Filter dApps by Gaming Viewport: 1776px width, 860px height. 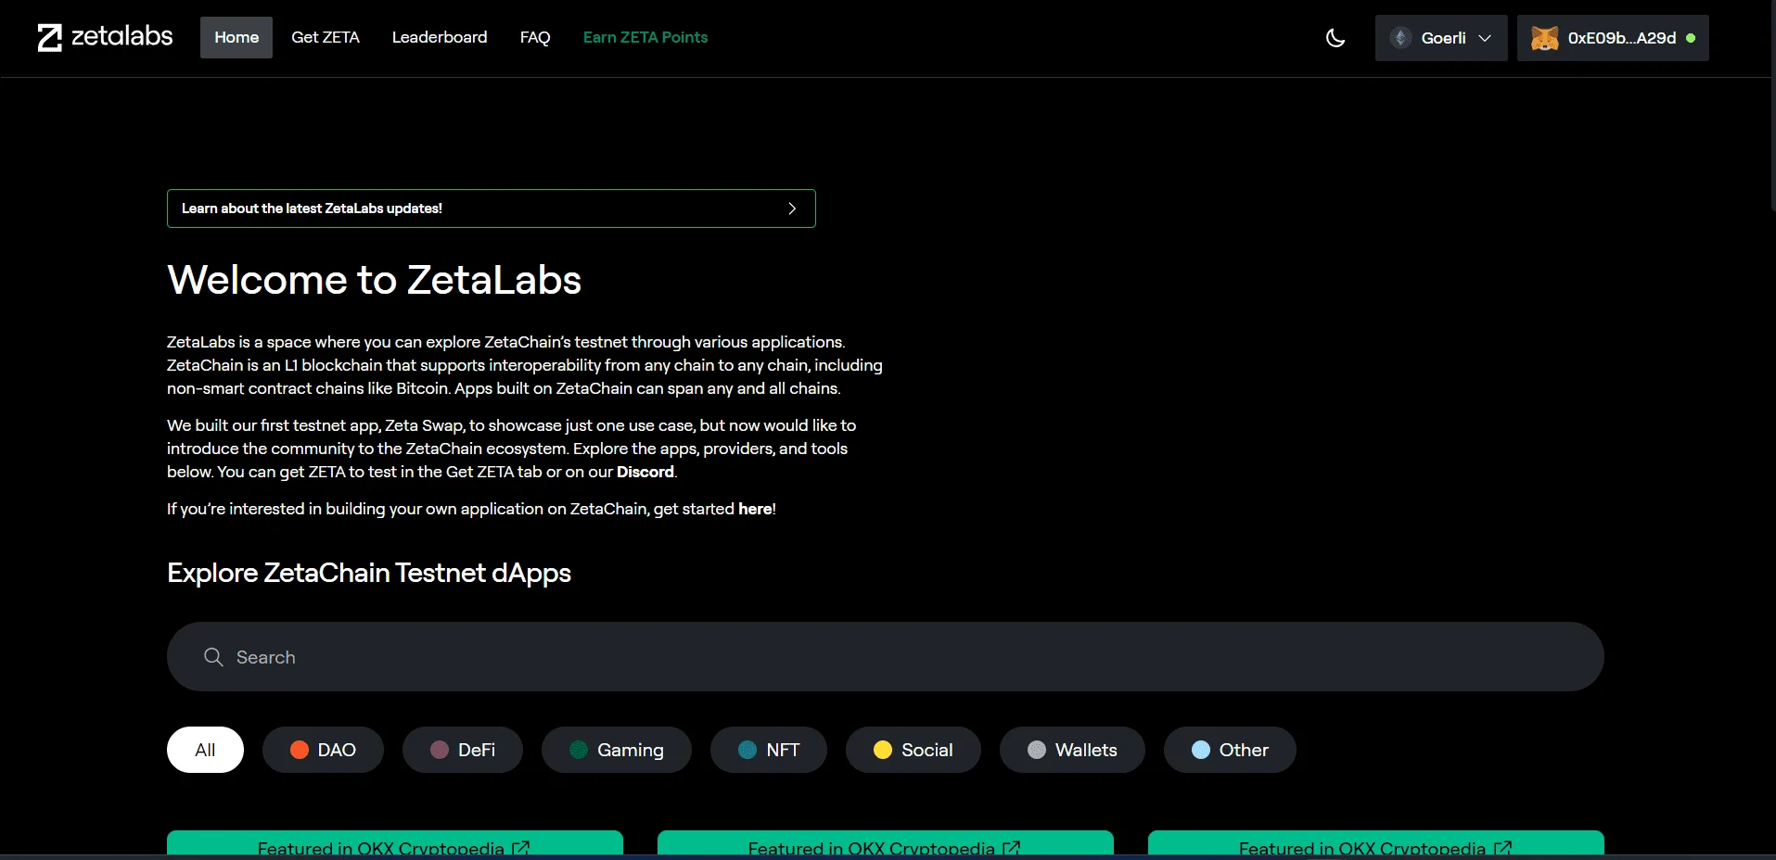[x=617, y=750]
